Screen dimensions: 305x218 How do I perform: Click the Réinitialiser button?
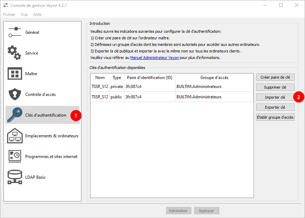pyautogui.click(x=179, y=211)
